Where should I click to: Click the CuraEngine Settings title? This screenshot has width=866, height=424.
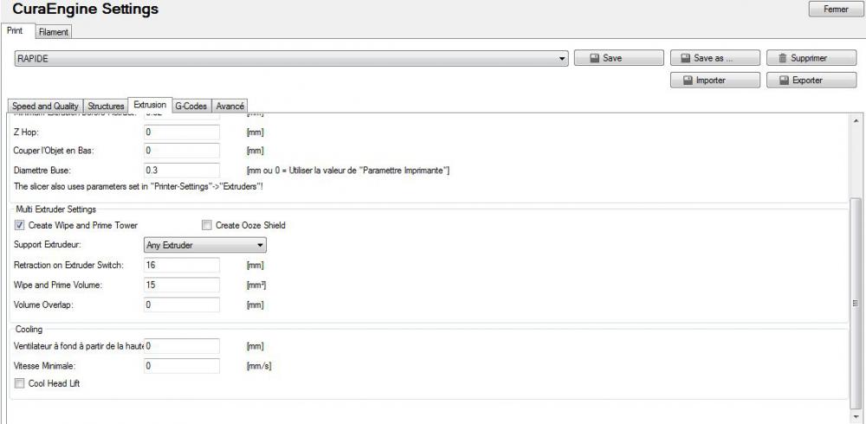(x=85, y=9)
